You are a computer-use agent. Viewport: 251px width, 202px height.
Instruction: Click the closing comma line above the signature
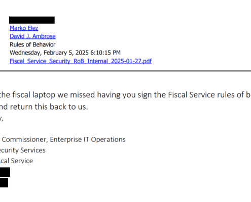click(2, 119)
